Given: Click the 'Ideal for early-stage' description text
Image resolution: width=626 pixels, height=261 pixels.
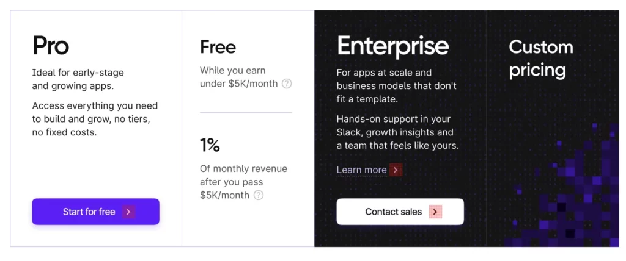Looking at the screenshot, I should click(x=78, y=79).
